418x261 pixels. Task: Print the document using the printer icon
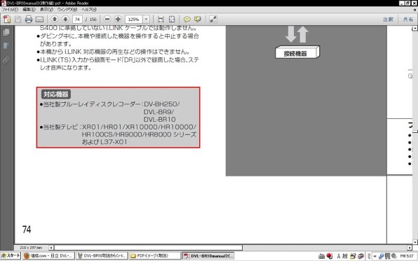click(29, 19)
